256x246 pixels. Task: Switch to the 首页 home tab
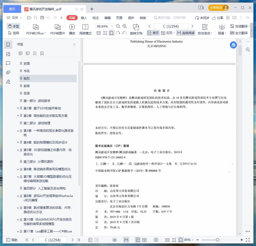coord(12,9)
